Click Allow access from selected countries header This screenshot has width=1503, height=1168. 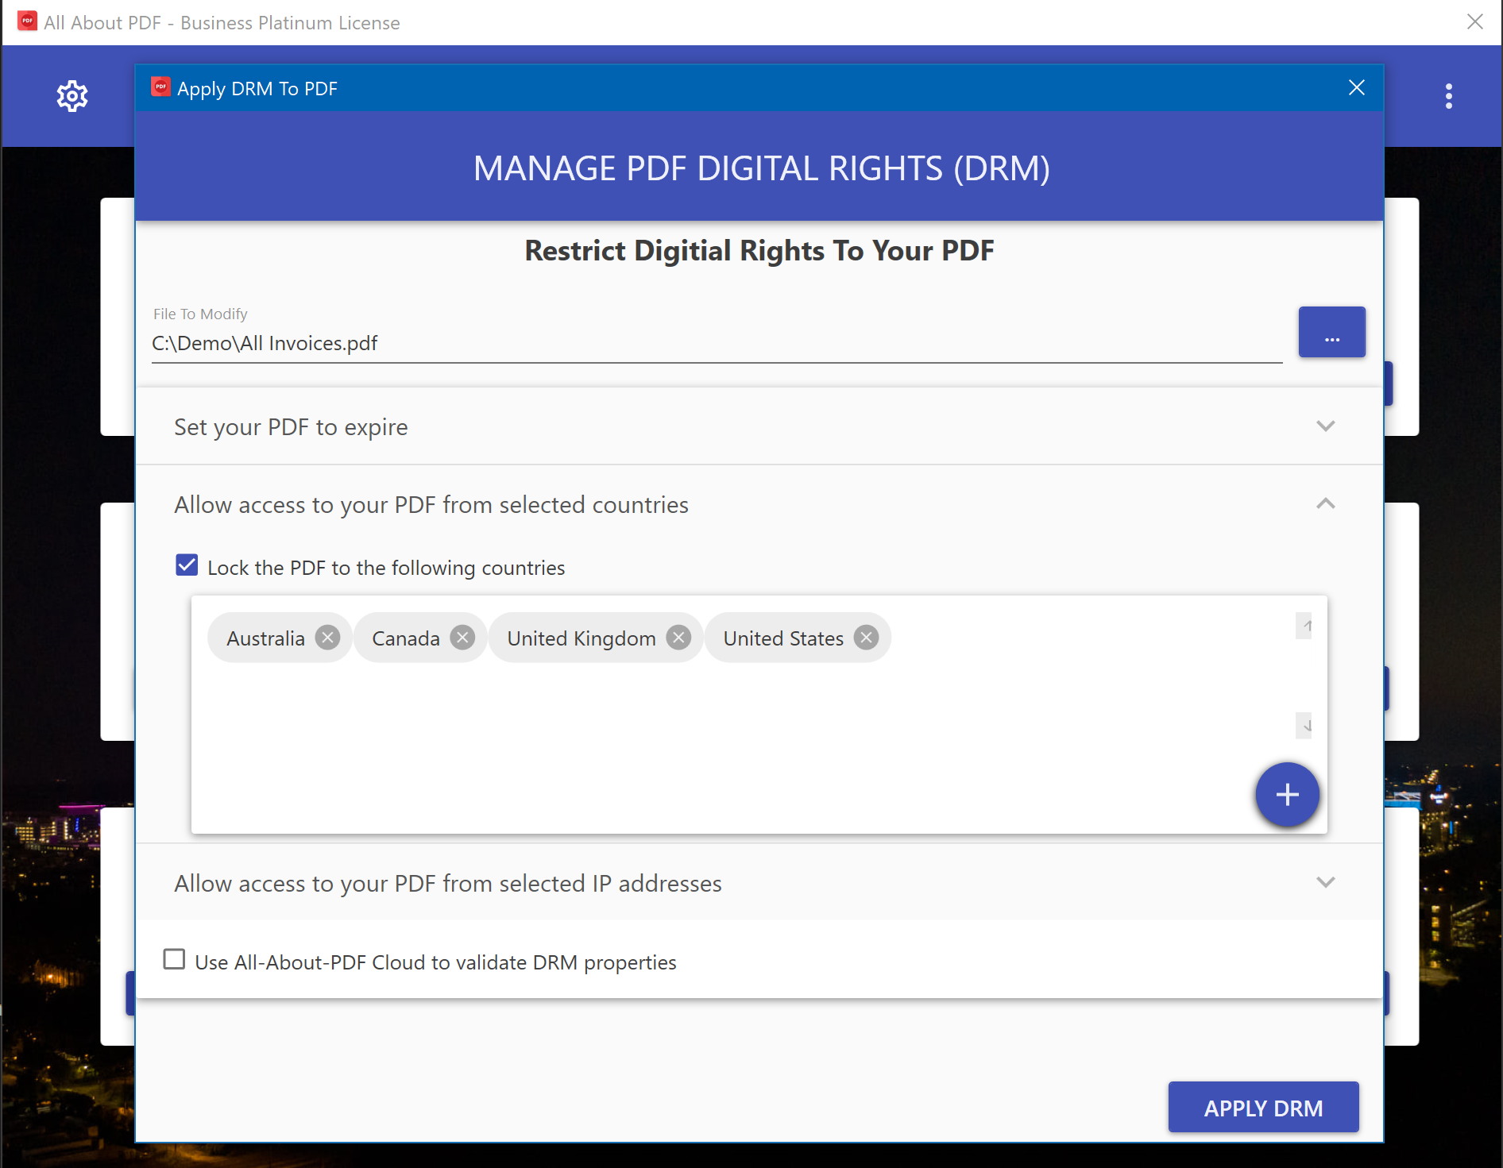pyautogui.click(x=431, y=505)
